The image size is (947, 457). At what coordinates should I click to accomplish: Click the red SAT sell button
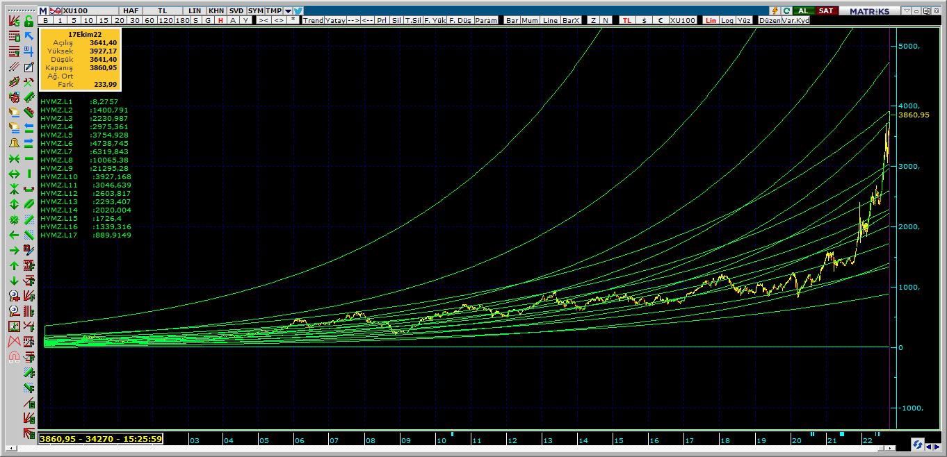825,11
